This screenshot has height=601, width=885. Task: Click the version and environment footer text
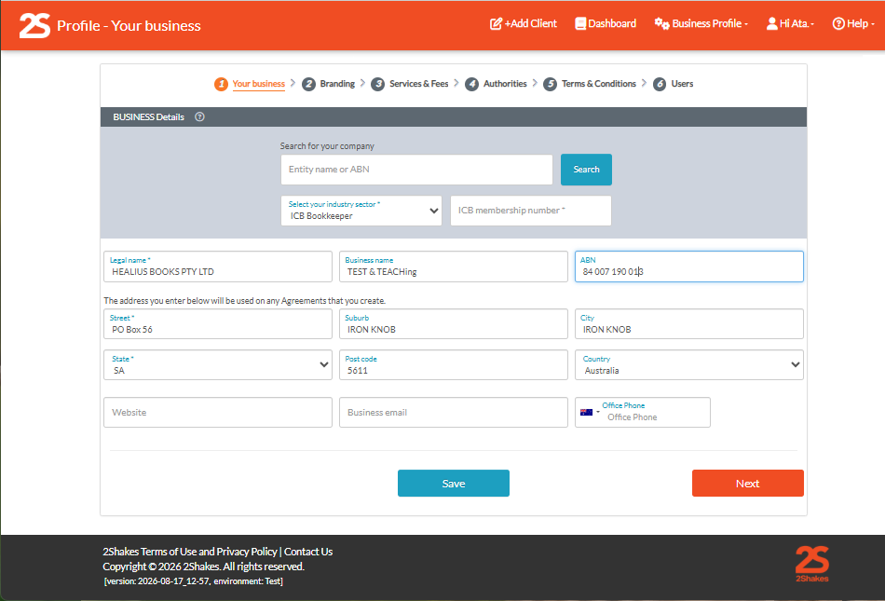(x=194, y=581)
